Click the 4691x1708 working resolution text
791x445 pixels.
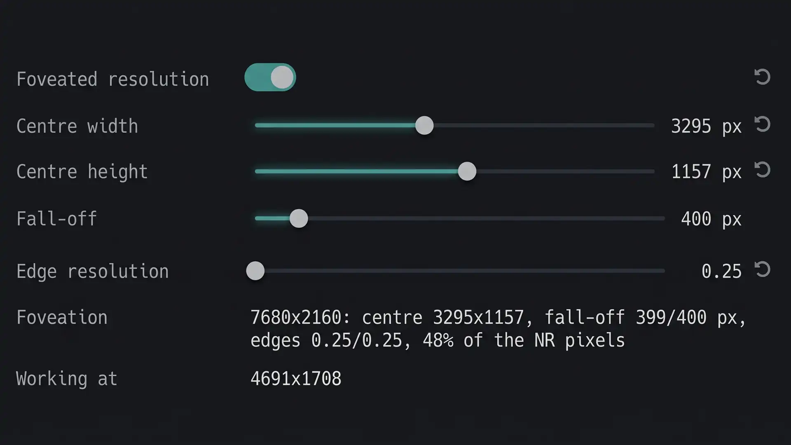[x=296, y=379]
